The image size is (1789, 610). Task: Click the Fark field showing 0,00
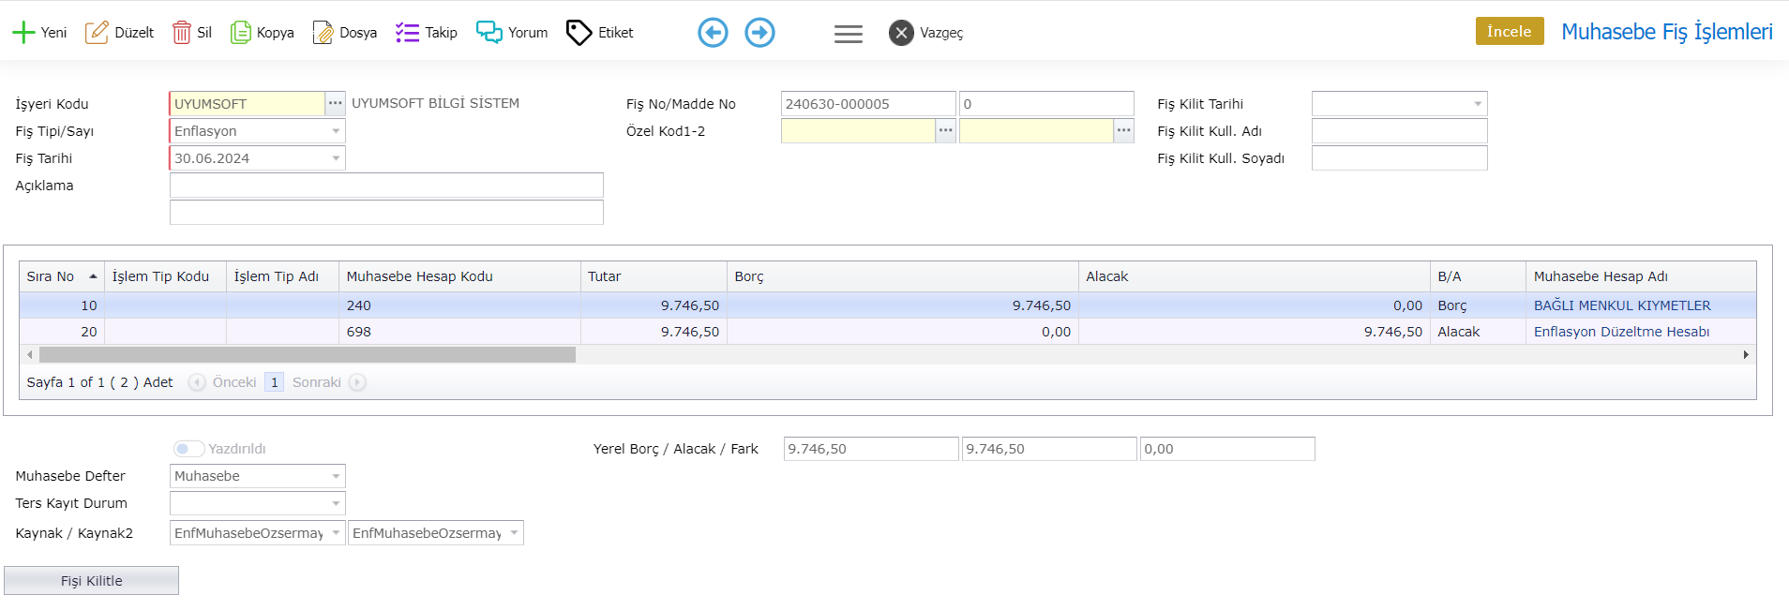1227,449
